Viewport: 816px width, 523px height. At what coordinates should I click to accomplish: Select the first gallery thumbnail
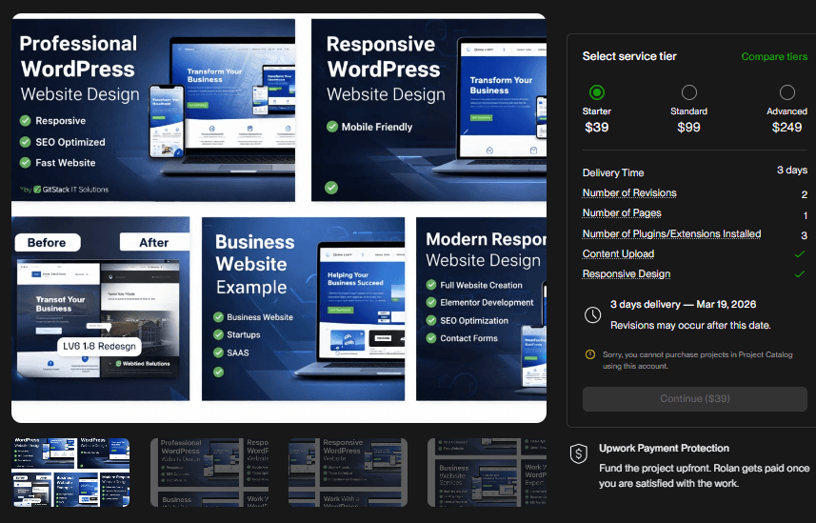point(70,473)
